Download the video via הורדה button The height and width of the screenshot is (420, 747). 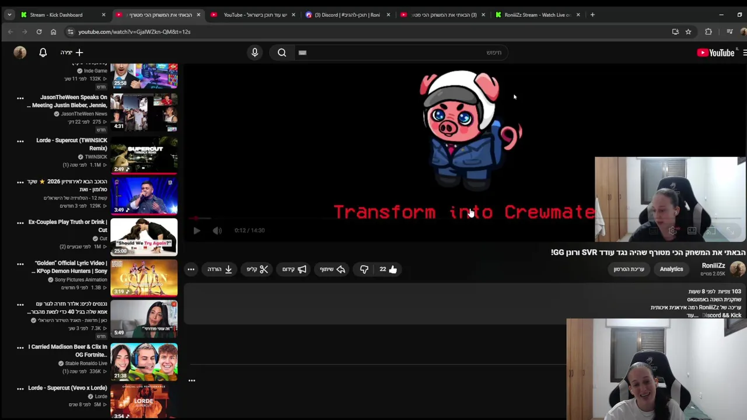(x=220, y=269)
